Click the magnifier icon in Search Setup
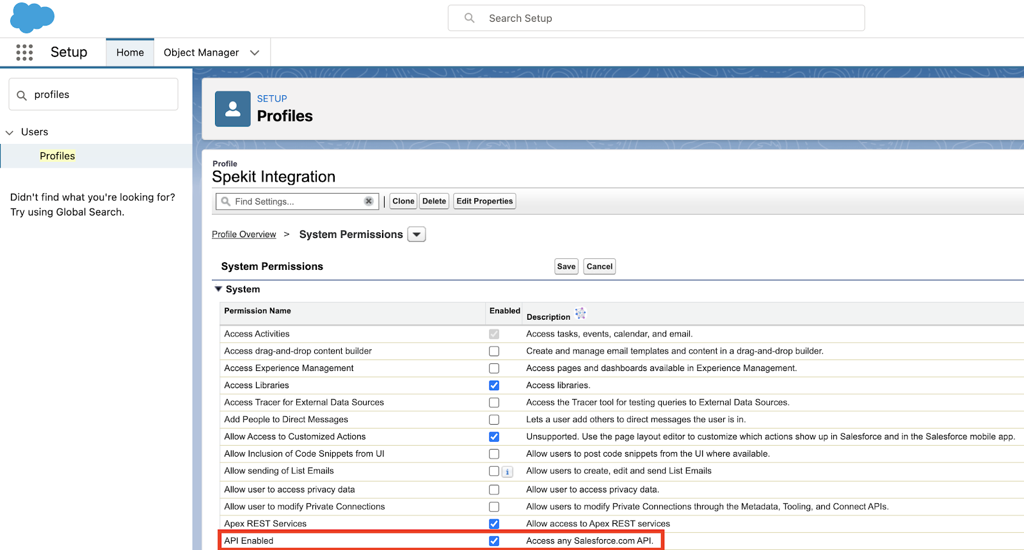The height and width of the screenshot is (550, 1024). pyautogui.click(x=469, y=18)
